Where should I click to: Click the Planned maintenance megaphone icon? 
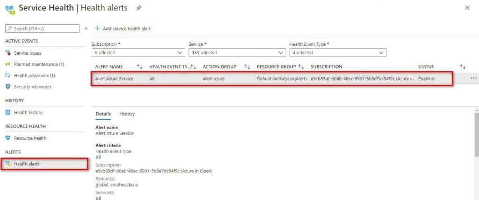tap(8, 64)
